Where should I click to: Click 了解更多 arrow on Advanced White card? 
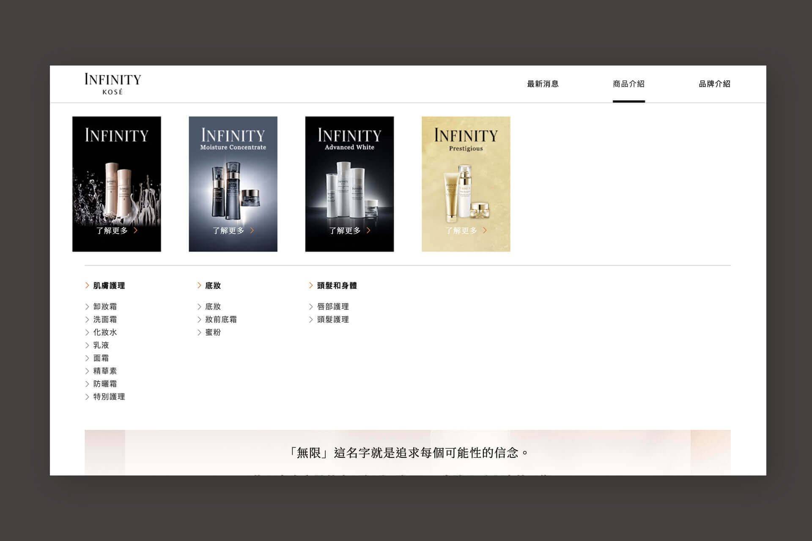[x=368, y=230]
